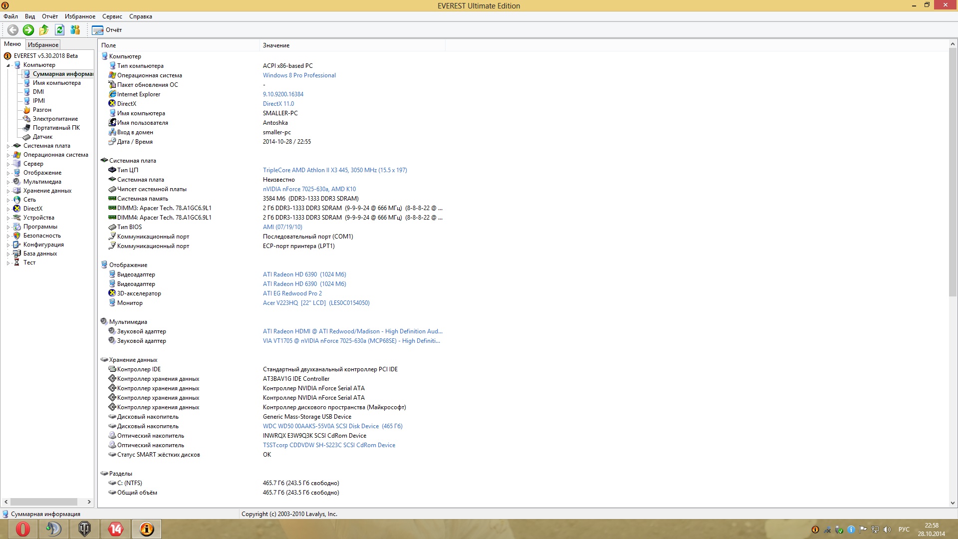
Task: Click the Тест hourglass icon
Action: 17,263
